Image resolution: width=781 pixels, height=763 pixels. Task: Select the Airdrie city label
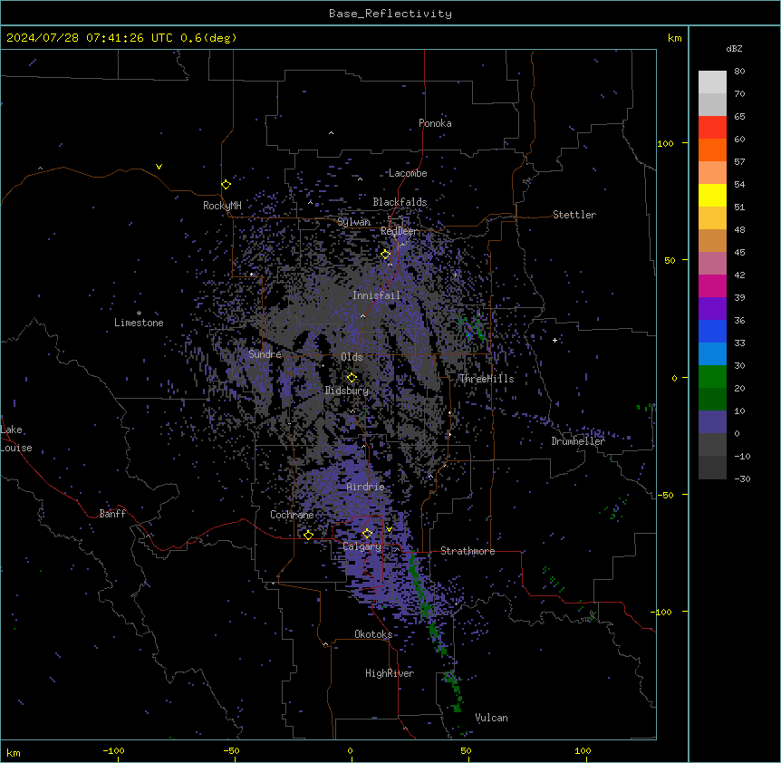coord(365,487)
